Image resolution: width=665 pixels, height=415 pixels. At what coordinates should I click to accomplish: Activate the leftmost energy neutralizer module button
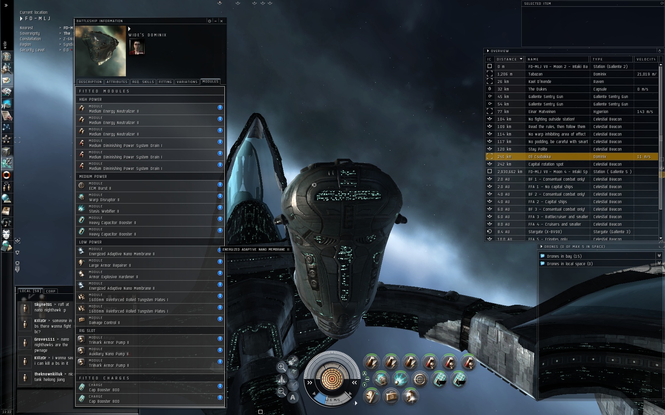(x=371, y=362)
